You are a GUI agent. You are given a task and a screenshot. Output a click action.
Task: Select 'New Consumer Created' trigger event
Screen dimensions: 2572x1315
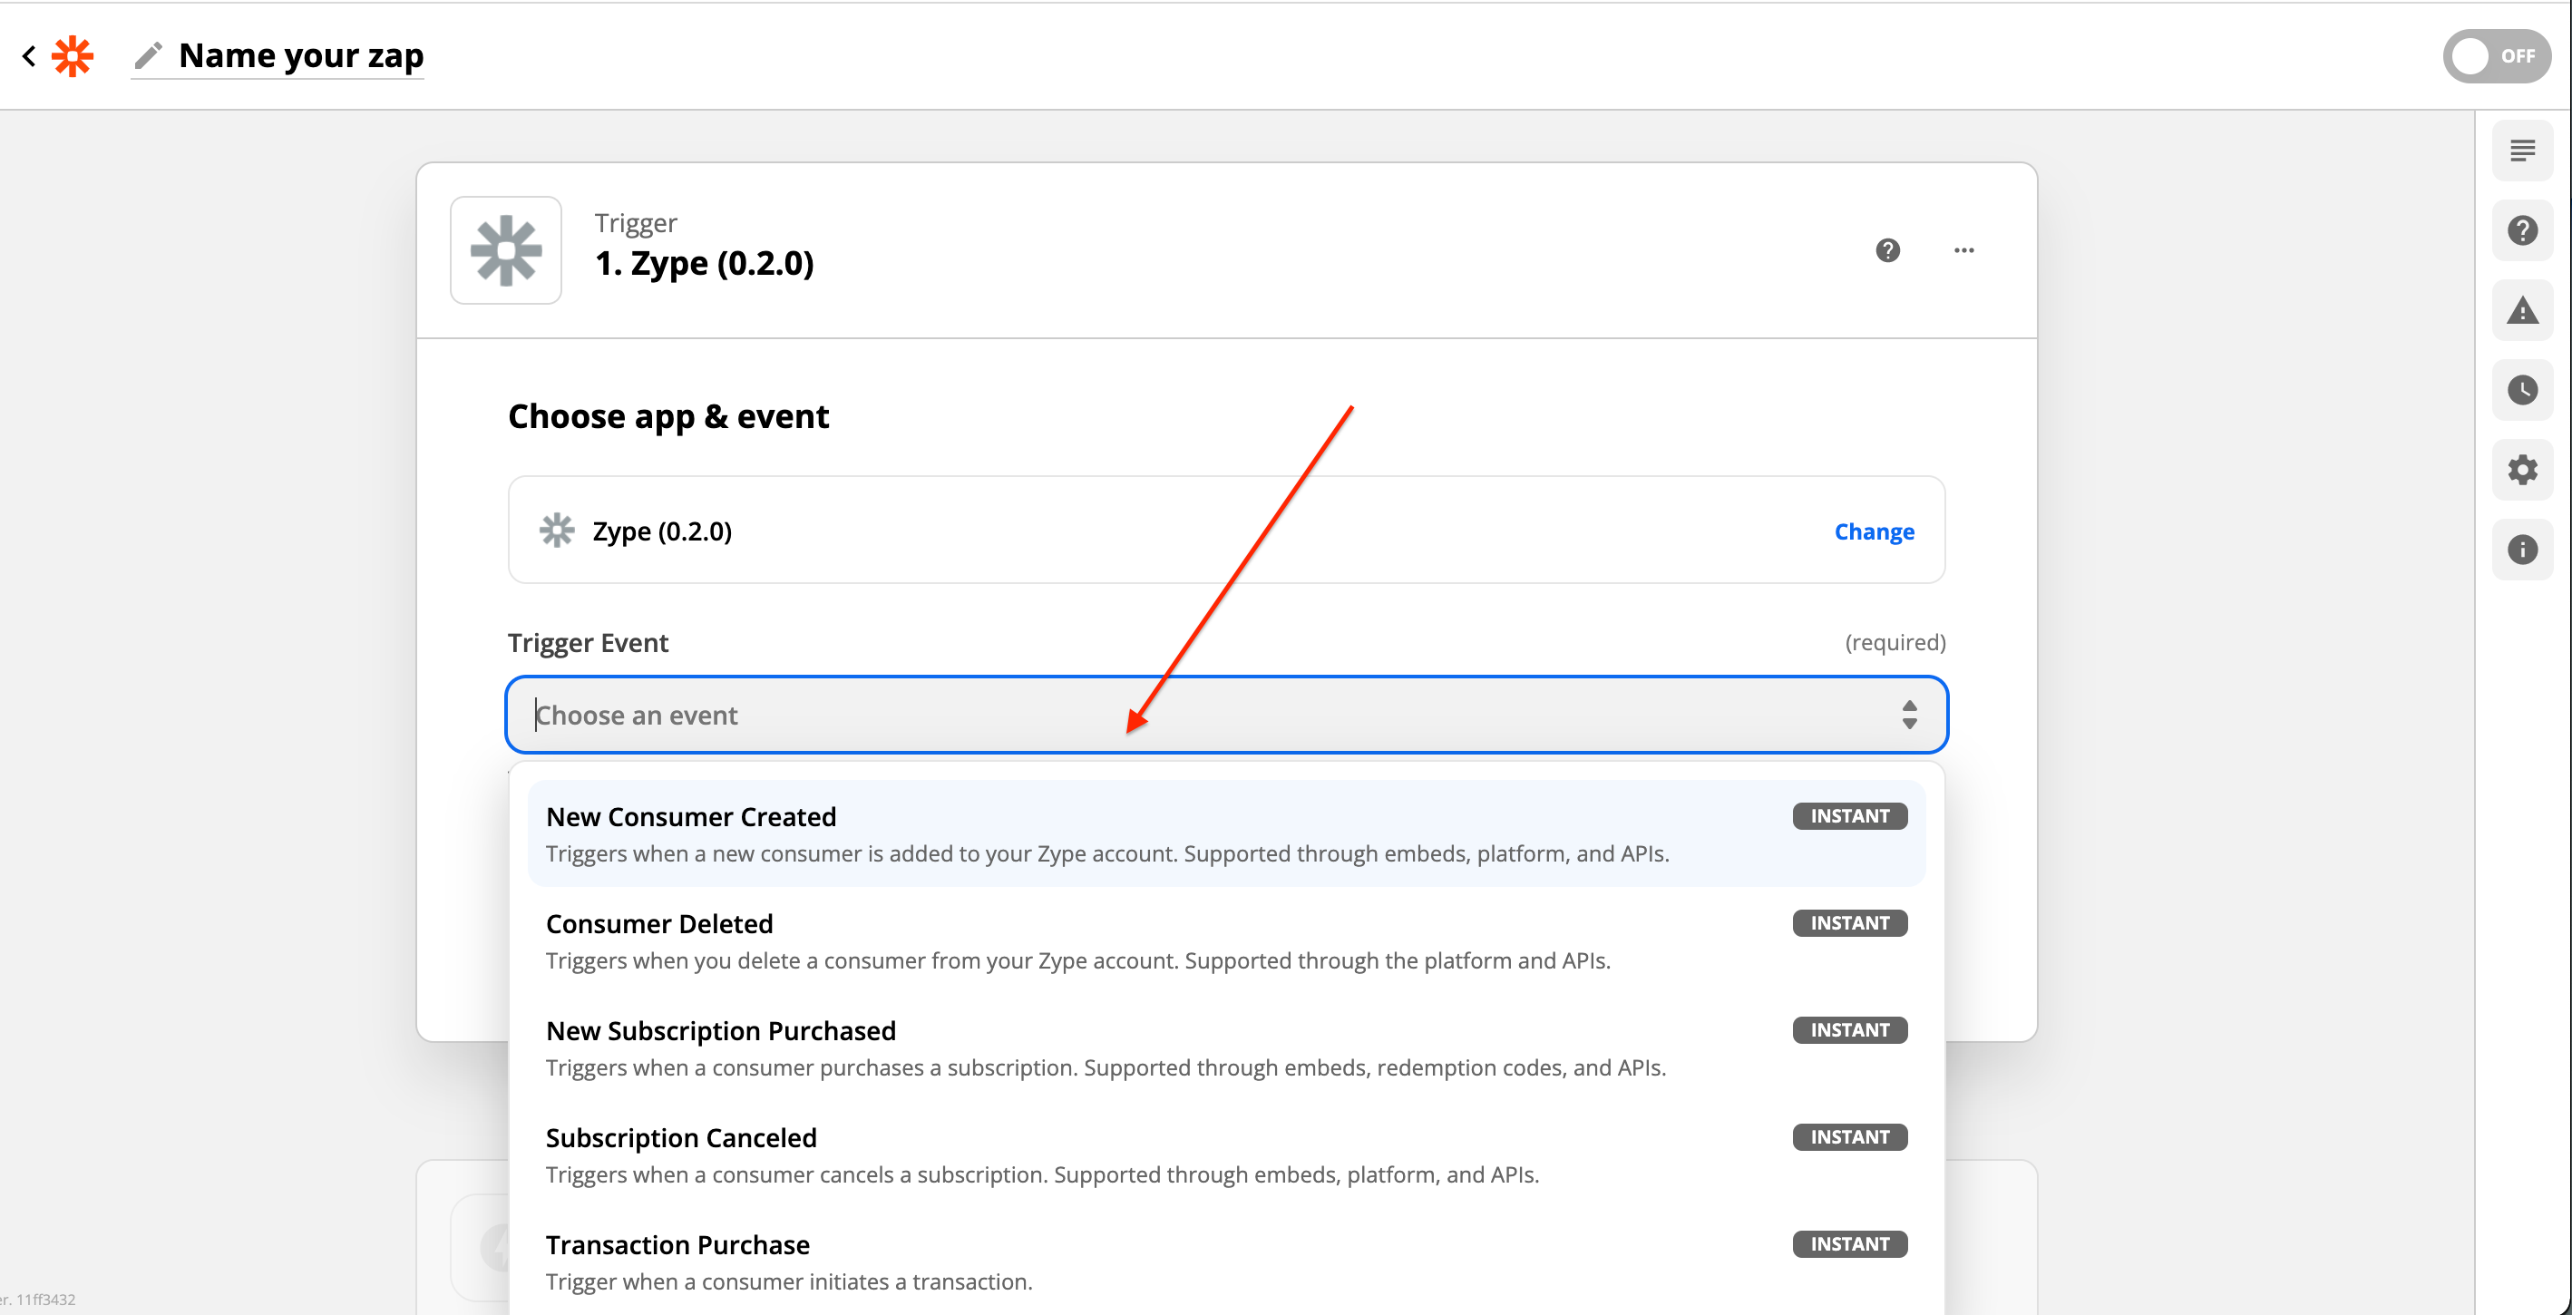(x=1226, y=833)
